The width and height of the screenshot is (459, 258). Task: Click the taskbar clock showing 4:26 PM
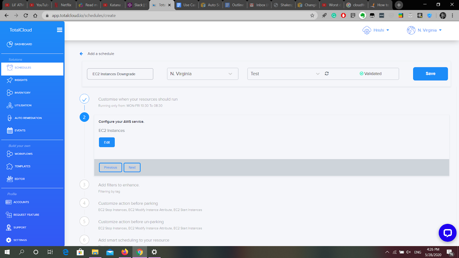pos(433,252)
